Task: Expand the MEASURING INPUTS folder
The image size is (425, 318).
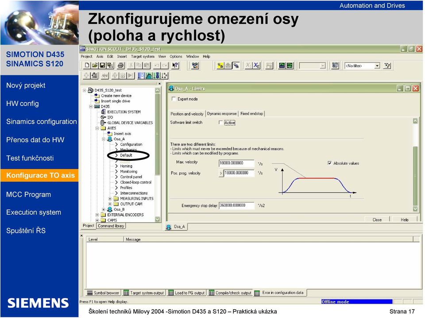Action: (x=110, y=198)
